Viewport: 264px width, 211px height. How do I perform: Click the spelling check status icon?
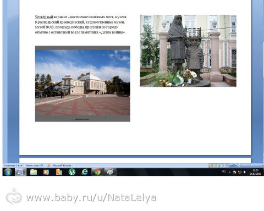[48, 165]
